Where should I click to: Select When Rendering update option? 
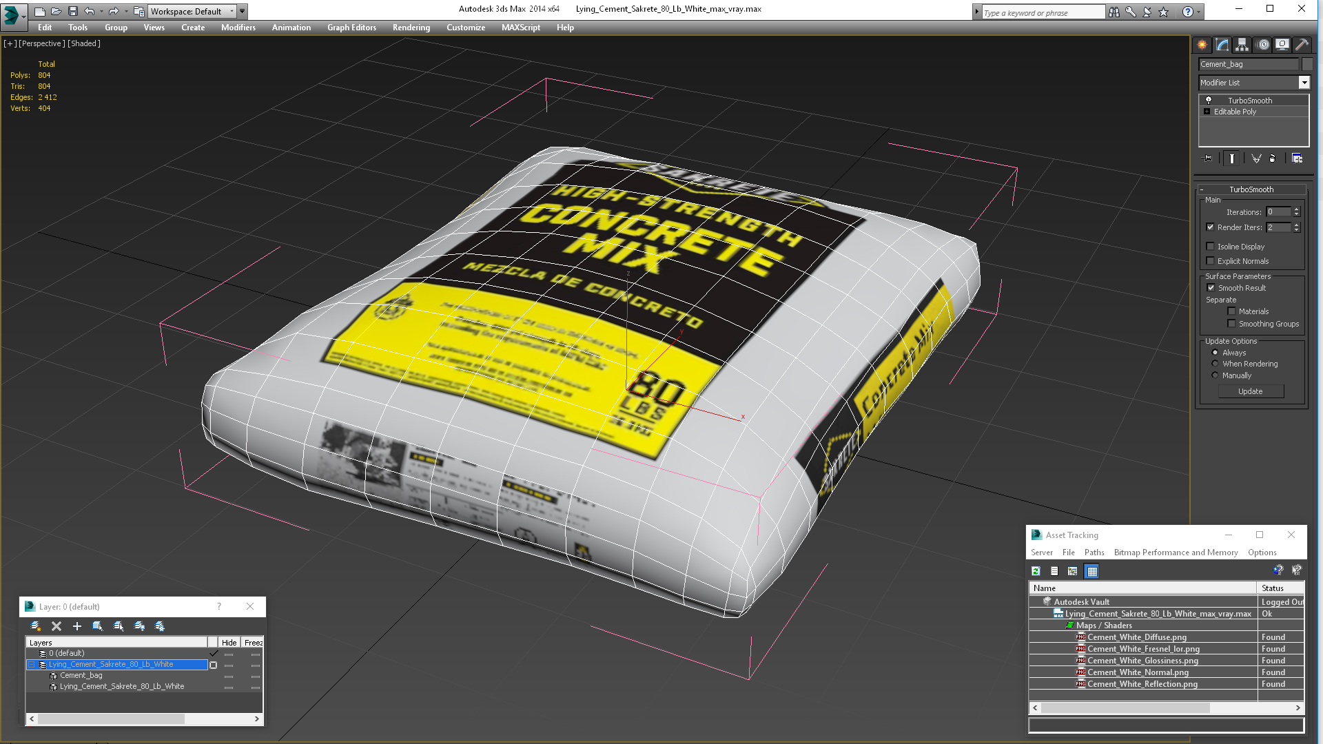click(1215, 364)
